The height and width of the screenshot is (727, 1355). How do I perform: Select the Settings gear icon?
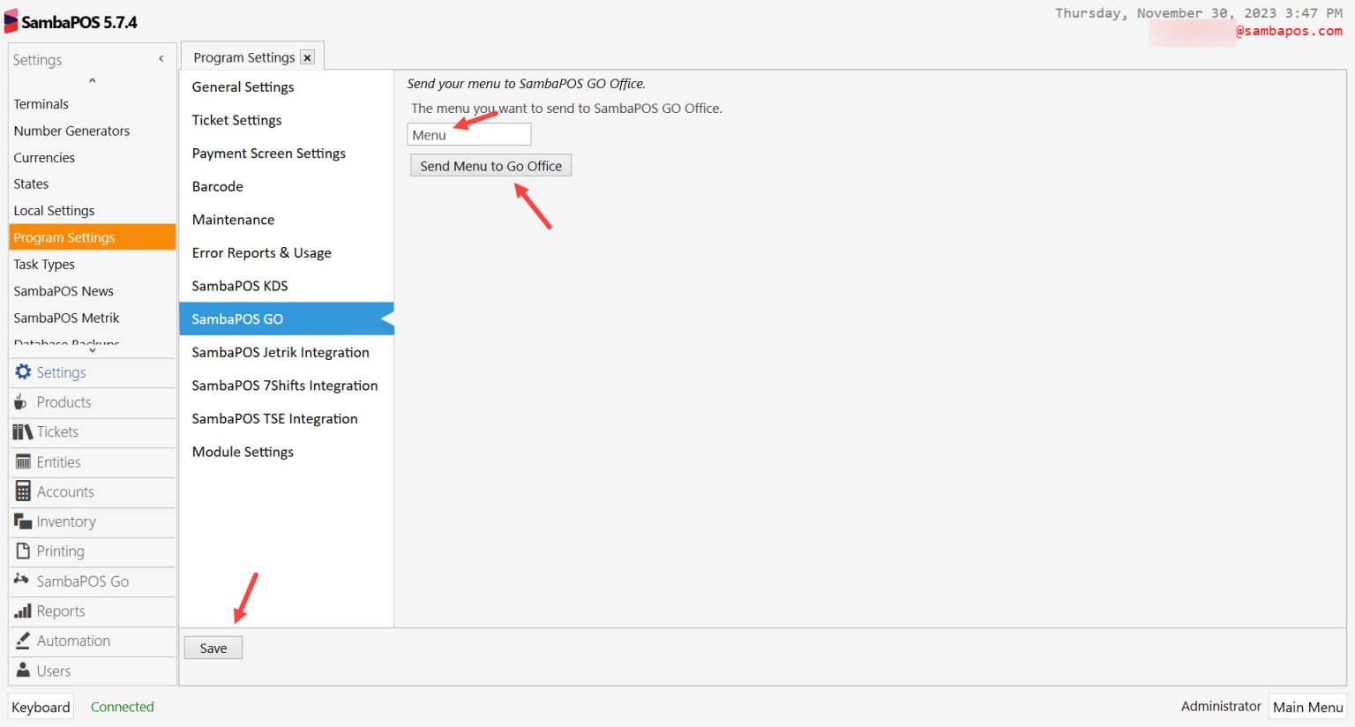23,371
